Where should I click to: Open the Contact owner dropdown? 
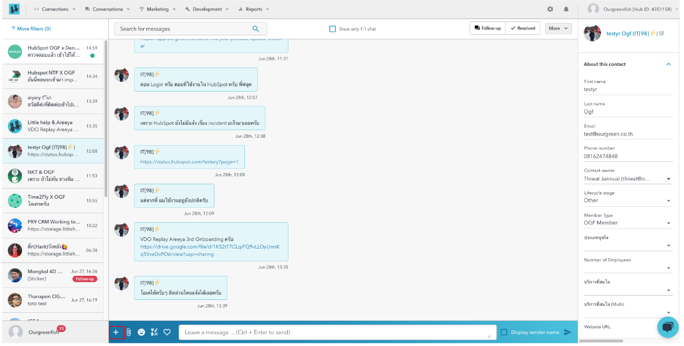628,179
